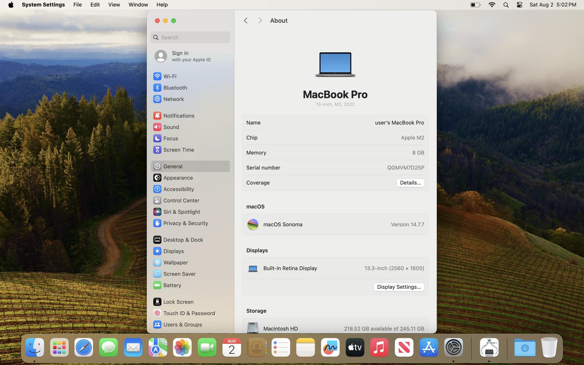Open Accessibility settings

pos(190,189)
